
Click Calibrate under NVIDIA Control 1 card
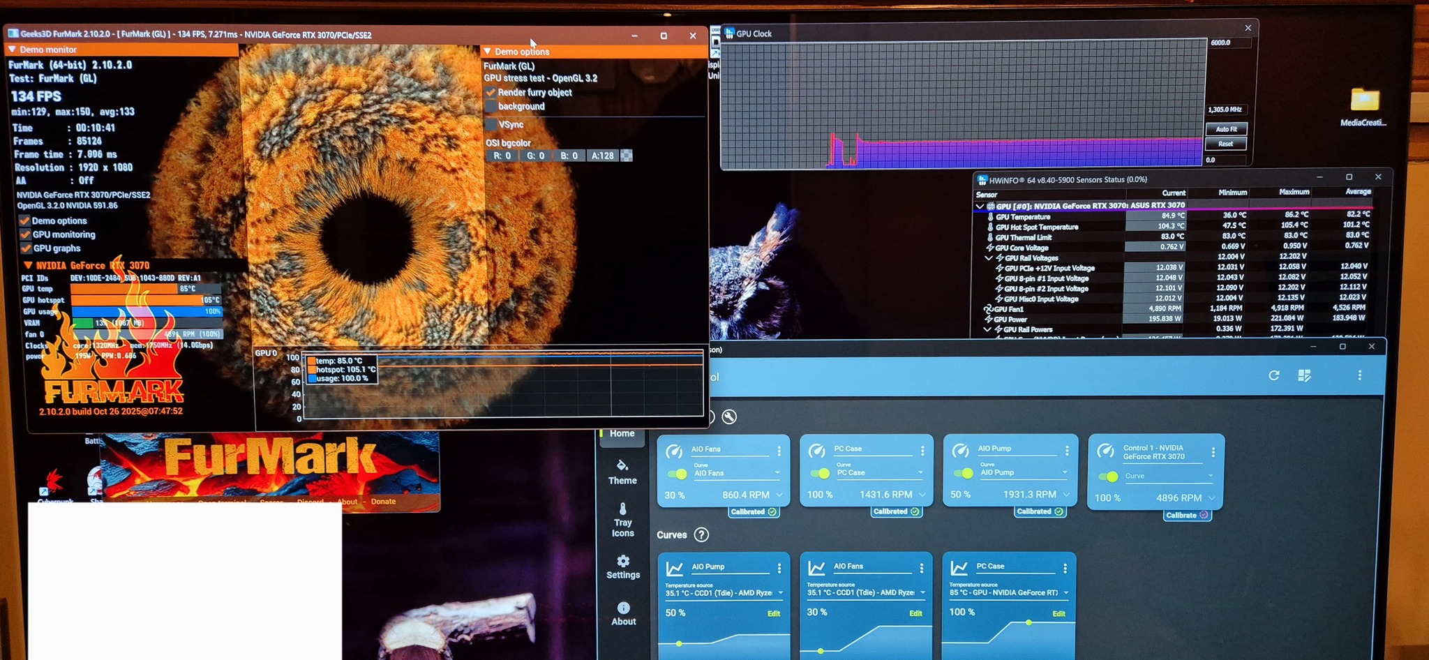[1186, 516]
